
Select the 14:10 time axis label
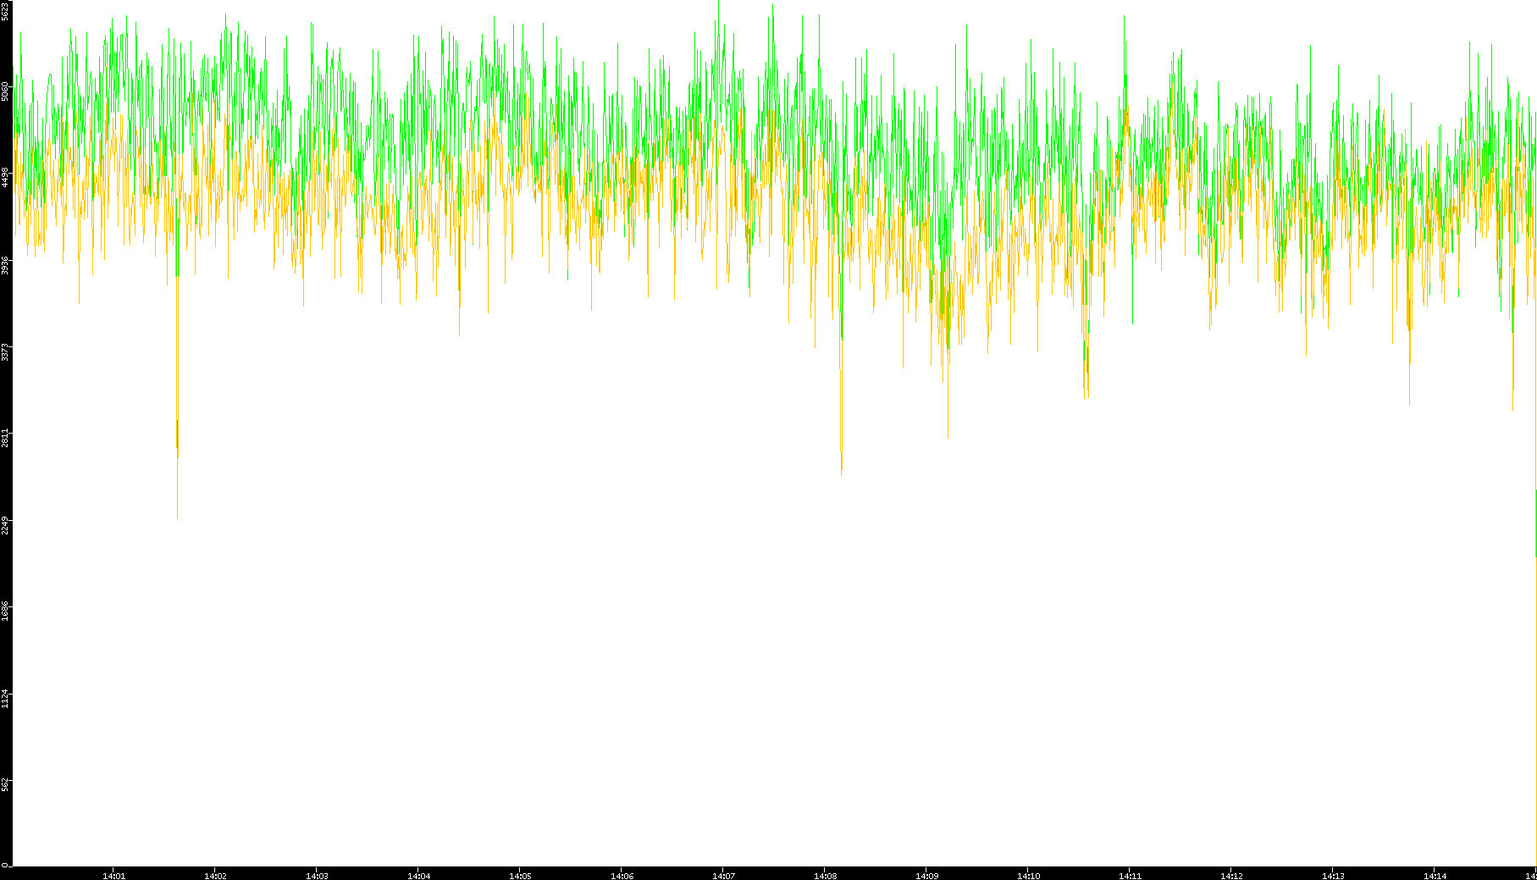(1028, 876)
